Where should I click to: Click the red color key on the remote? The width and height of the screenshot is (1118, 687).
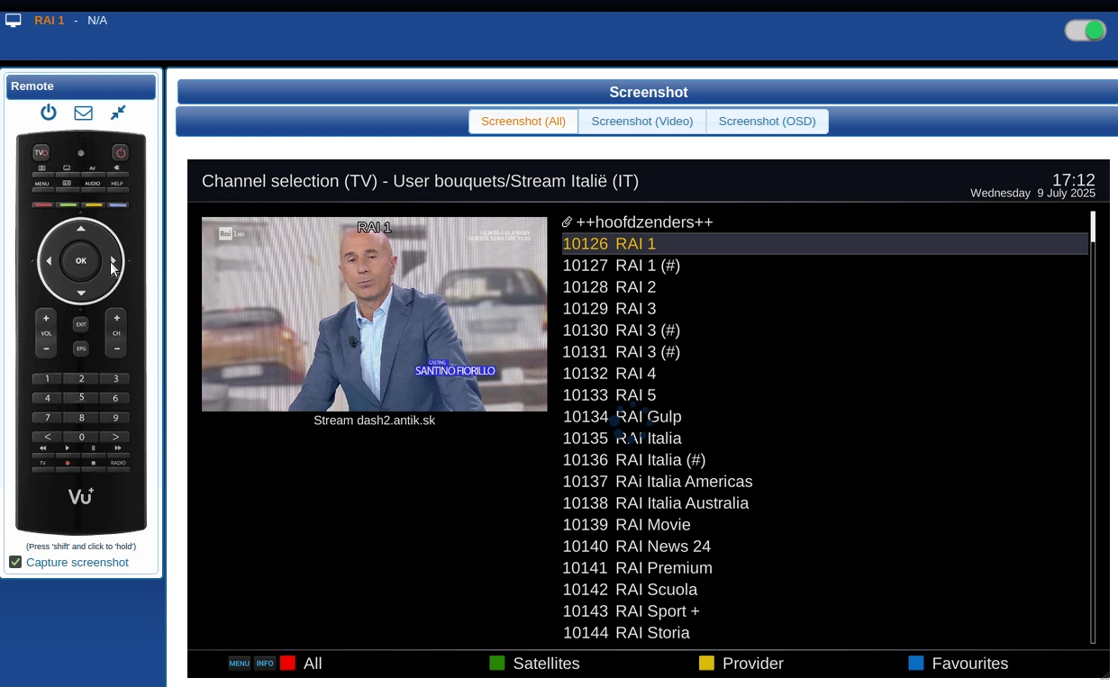[42, 205]
